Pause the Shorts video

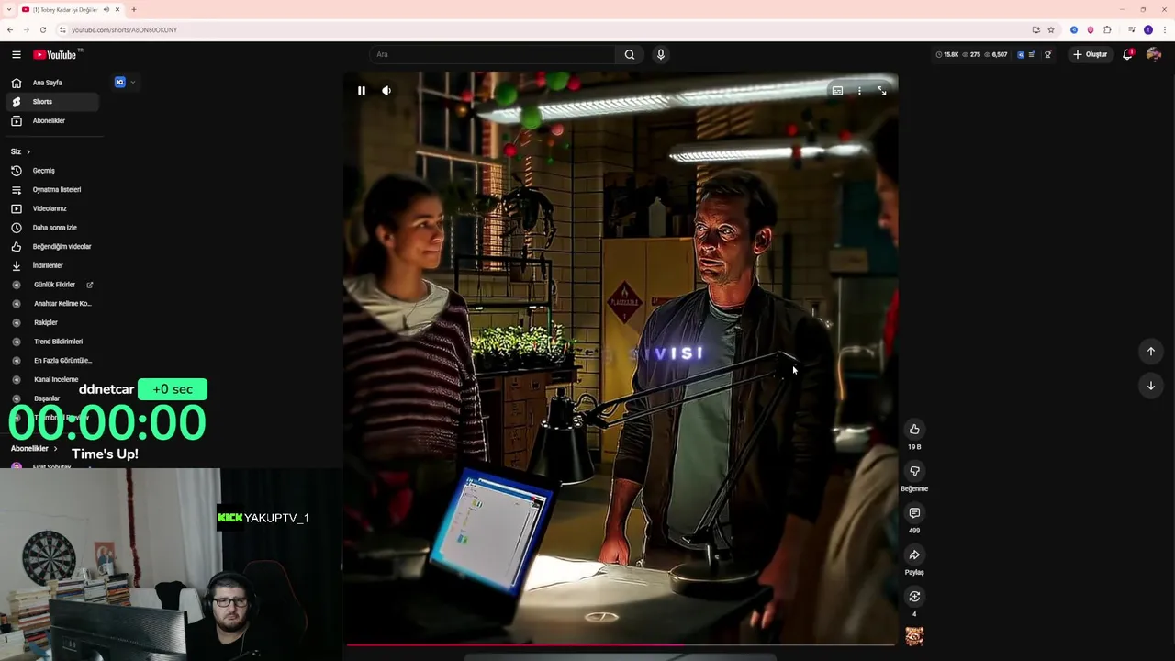pos(362,91)
